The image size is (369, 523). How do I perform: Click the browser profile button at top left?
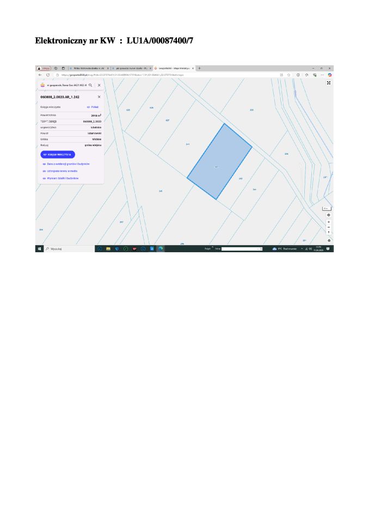click(44, 68)
